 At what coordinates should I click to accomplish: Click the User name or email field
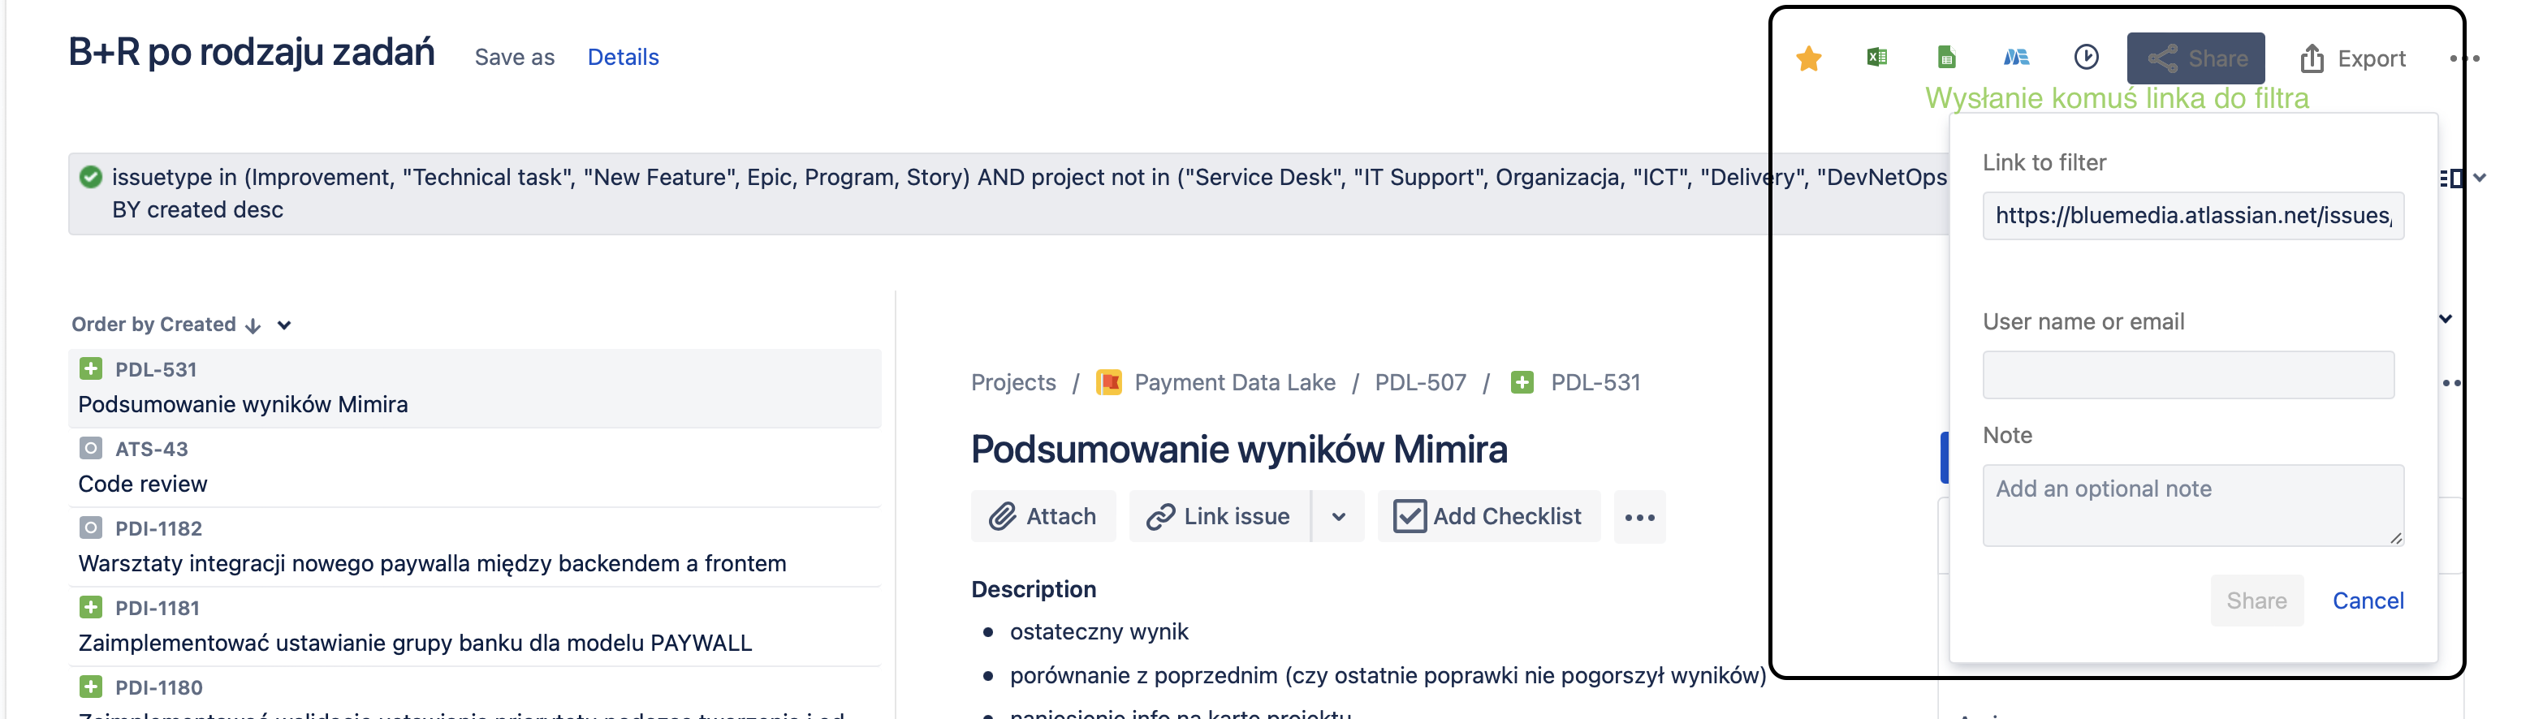coord(2187,375)
